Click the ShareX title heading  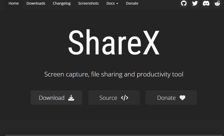point(114,42)
